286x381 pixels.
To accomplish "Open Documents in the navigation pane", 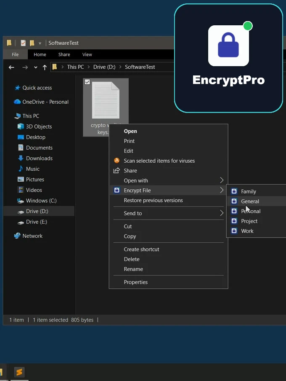I will pos(39,148).
